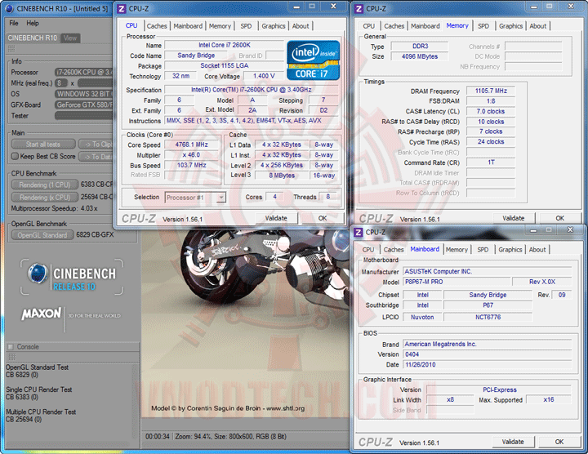
Task: Click the MAXON logo
Action: 42,314
